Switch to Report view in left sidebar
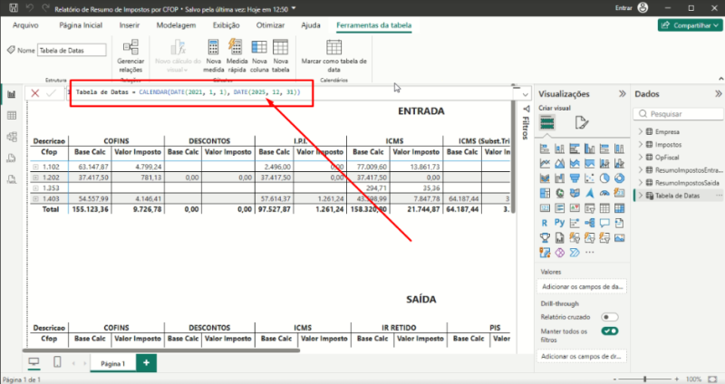The image size is (725, 384). pos(12,94)
